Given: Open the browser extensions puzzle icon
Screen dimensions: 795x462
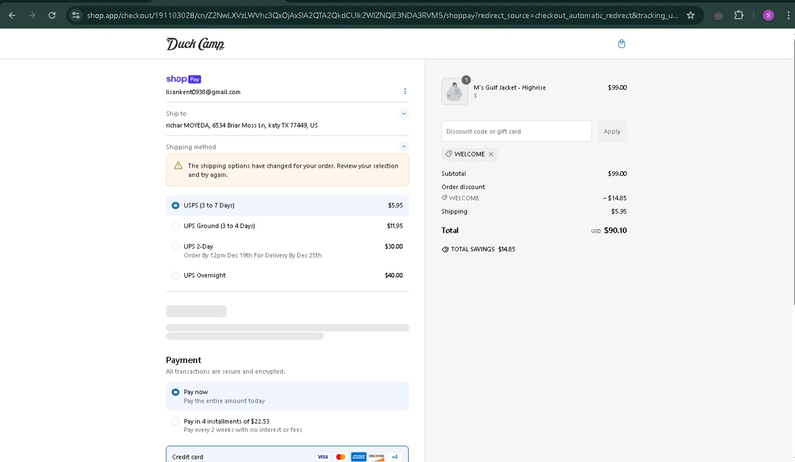Looking at the screenshot, I should [x=739, y=15].
